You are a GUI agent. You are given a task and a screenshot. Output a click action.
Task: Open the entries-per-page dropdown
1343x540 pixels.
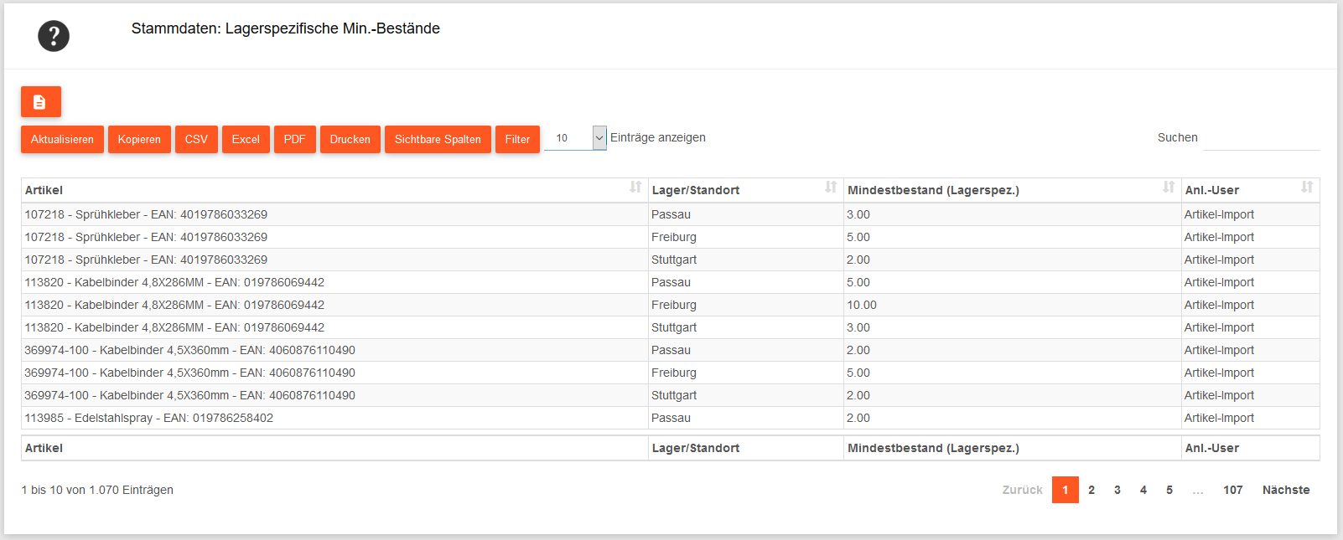(575, 138)
